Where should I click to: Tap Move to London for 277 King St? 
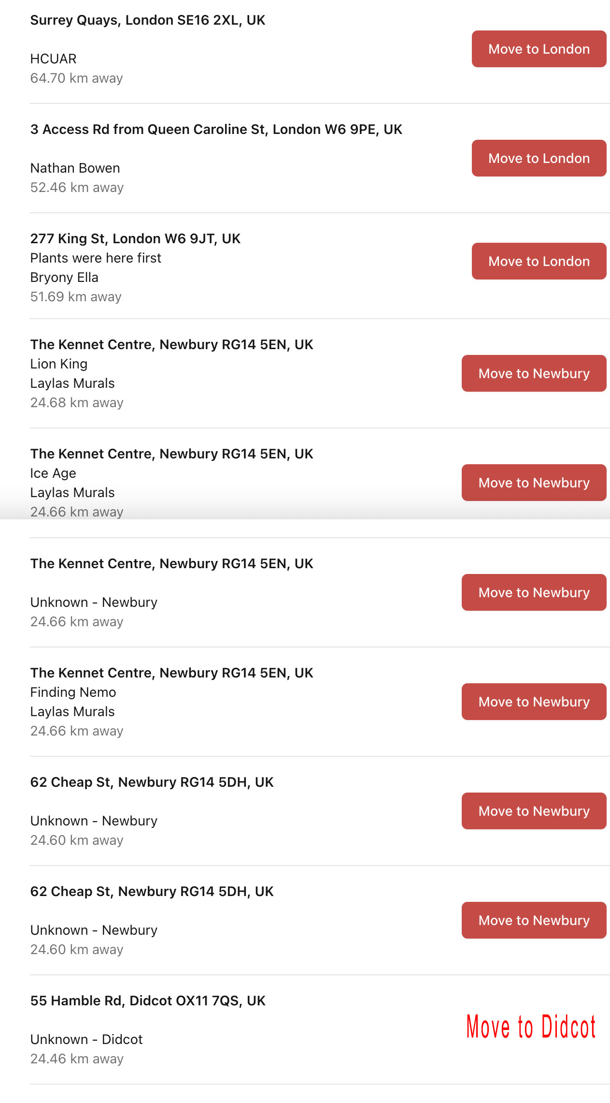[539, 261]
